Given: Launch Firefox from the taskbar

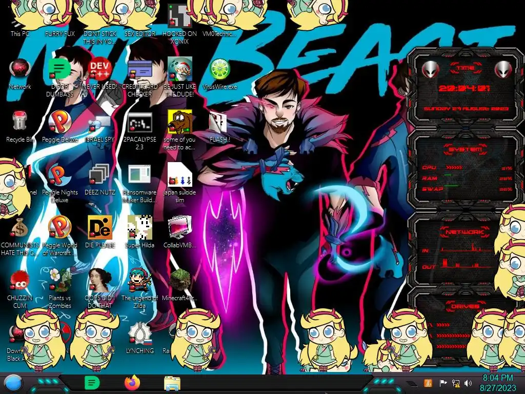Looking at the screenshot, I should (x=132, y=383).
